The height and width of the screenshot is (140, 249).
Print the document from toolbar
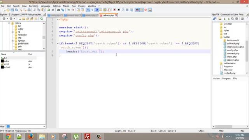coord(29,10)
